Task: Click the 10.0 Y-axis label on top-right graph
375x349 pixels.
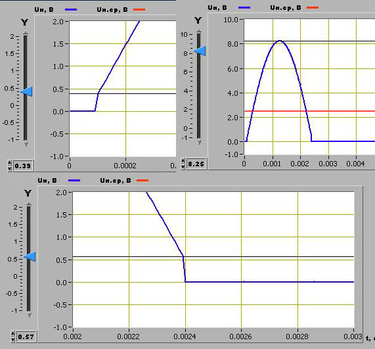Action: (231, 20)
